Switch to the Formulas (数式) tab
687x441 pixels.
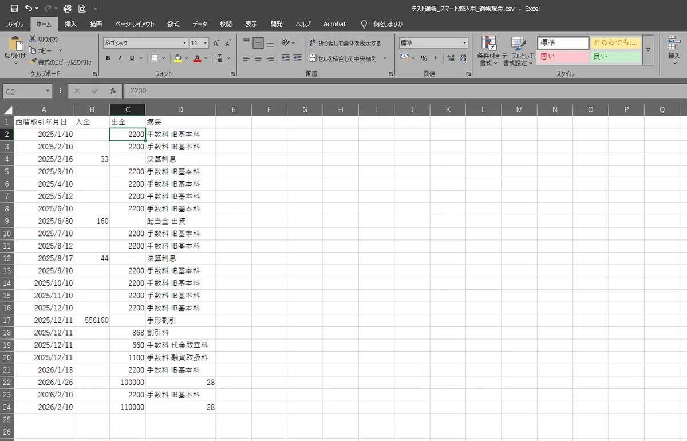(x=173, y=24)
